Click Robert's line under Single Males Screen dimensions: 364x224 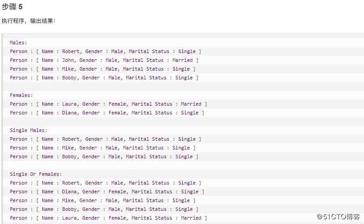click(106, 139)
